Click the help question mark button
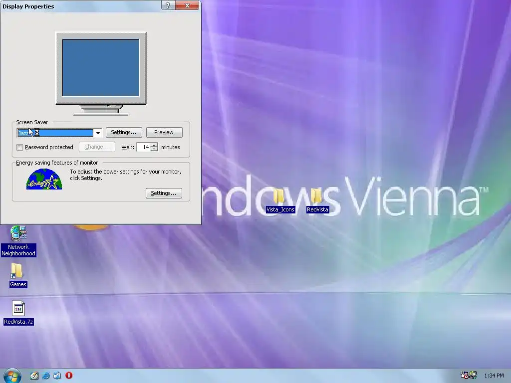Viewport: 511px width, 383px height. coord(168,5)
